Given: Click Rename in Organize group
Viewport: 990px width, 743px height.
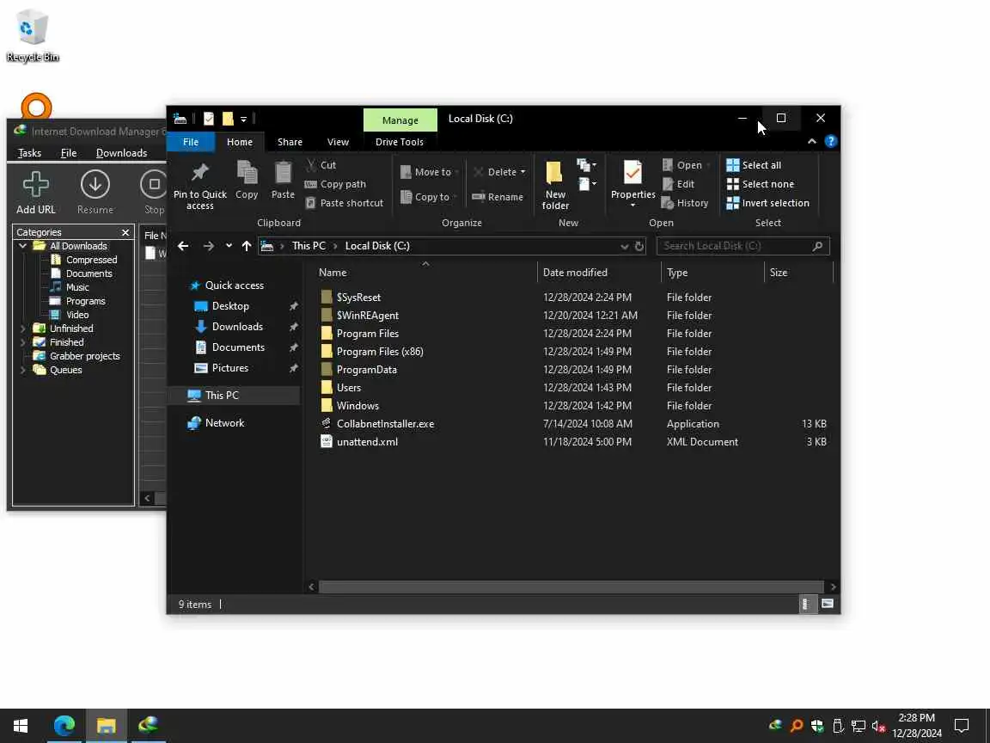Looking at the screenshot, I should 498,197.
